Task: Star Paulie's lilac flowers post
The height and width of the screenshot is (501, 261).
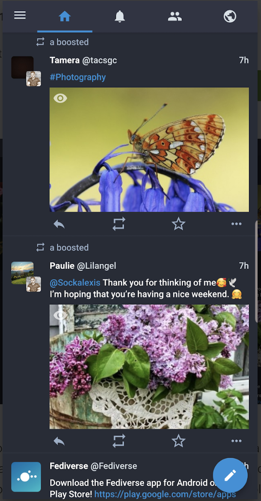Action: coord(178,441)
